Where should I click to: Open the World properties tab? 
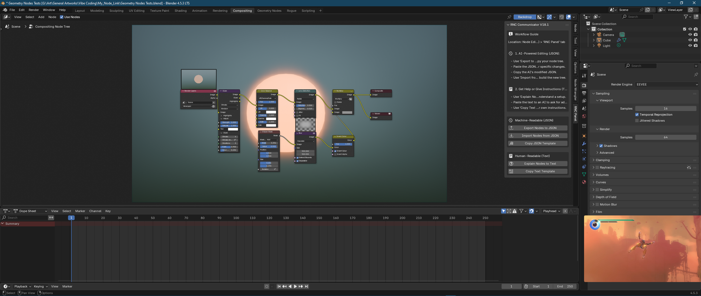(584, 116)
